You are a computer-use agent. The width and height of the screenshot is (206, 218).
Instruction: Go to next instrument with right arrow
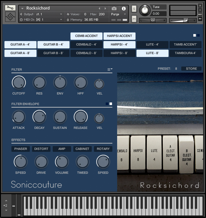105,9
